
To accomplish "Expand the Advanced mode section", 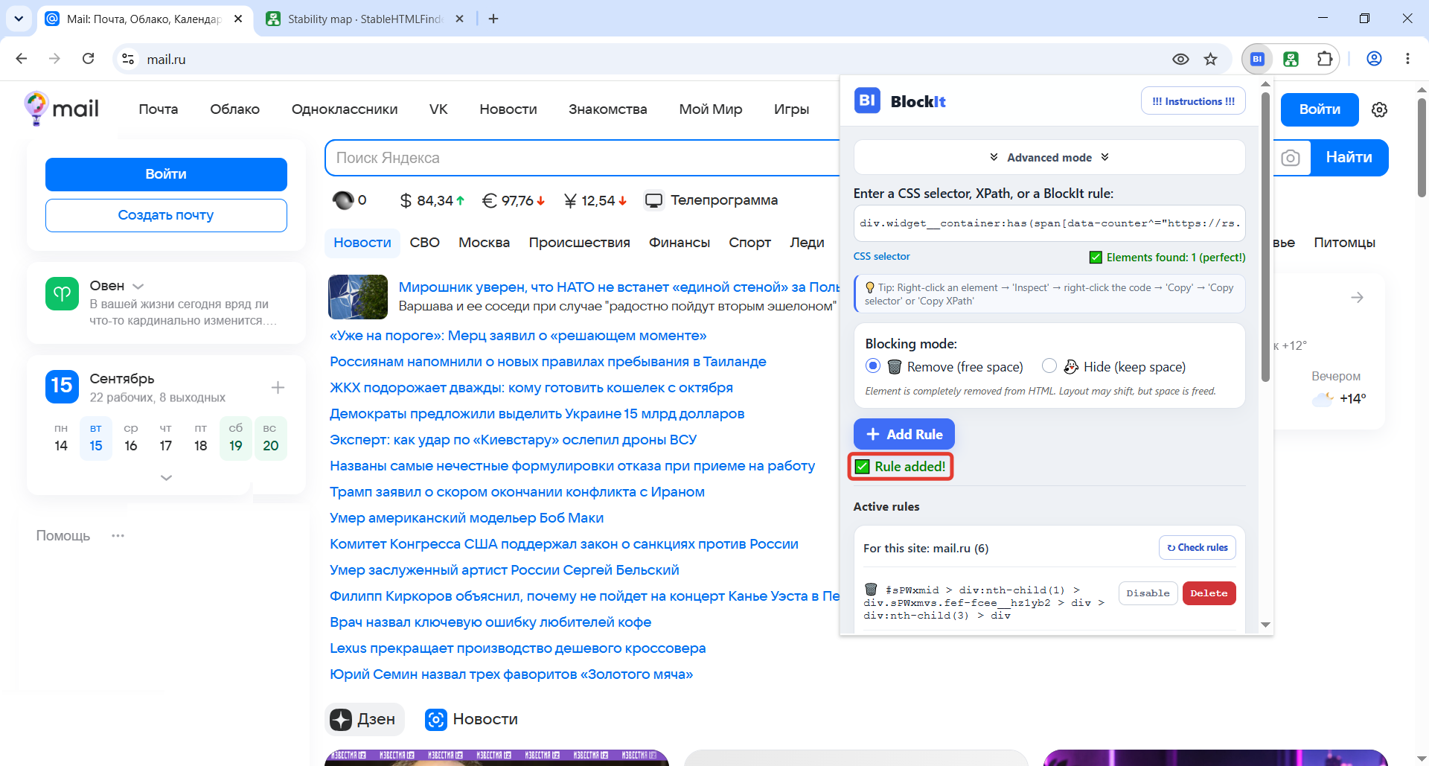I will point(1049,157).
